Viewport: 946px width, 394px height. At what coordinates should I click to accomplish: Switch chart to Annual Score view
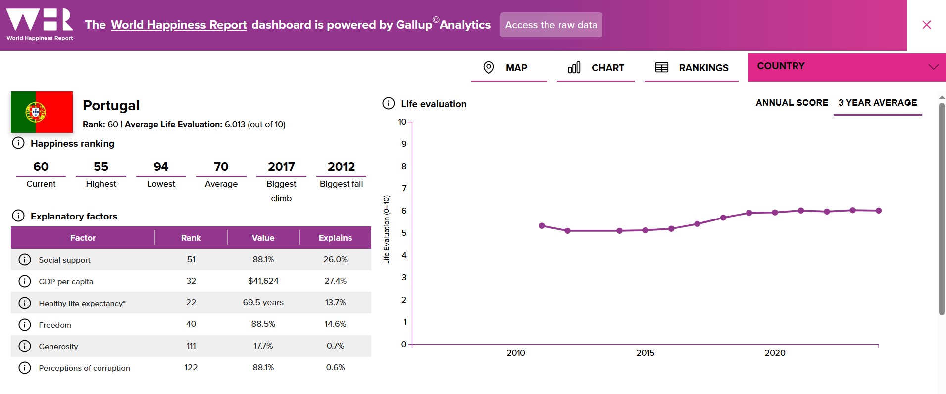(x=792, y=103)
